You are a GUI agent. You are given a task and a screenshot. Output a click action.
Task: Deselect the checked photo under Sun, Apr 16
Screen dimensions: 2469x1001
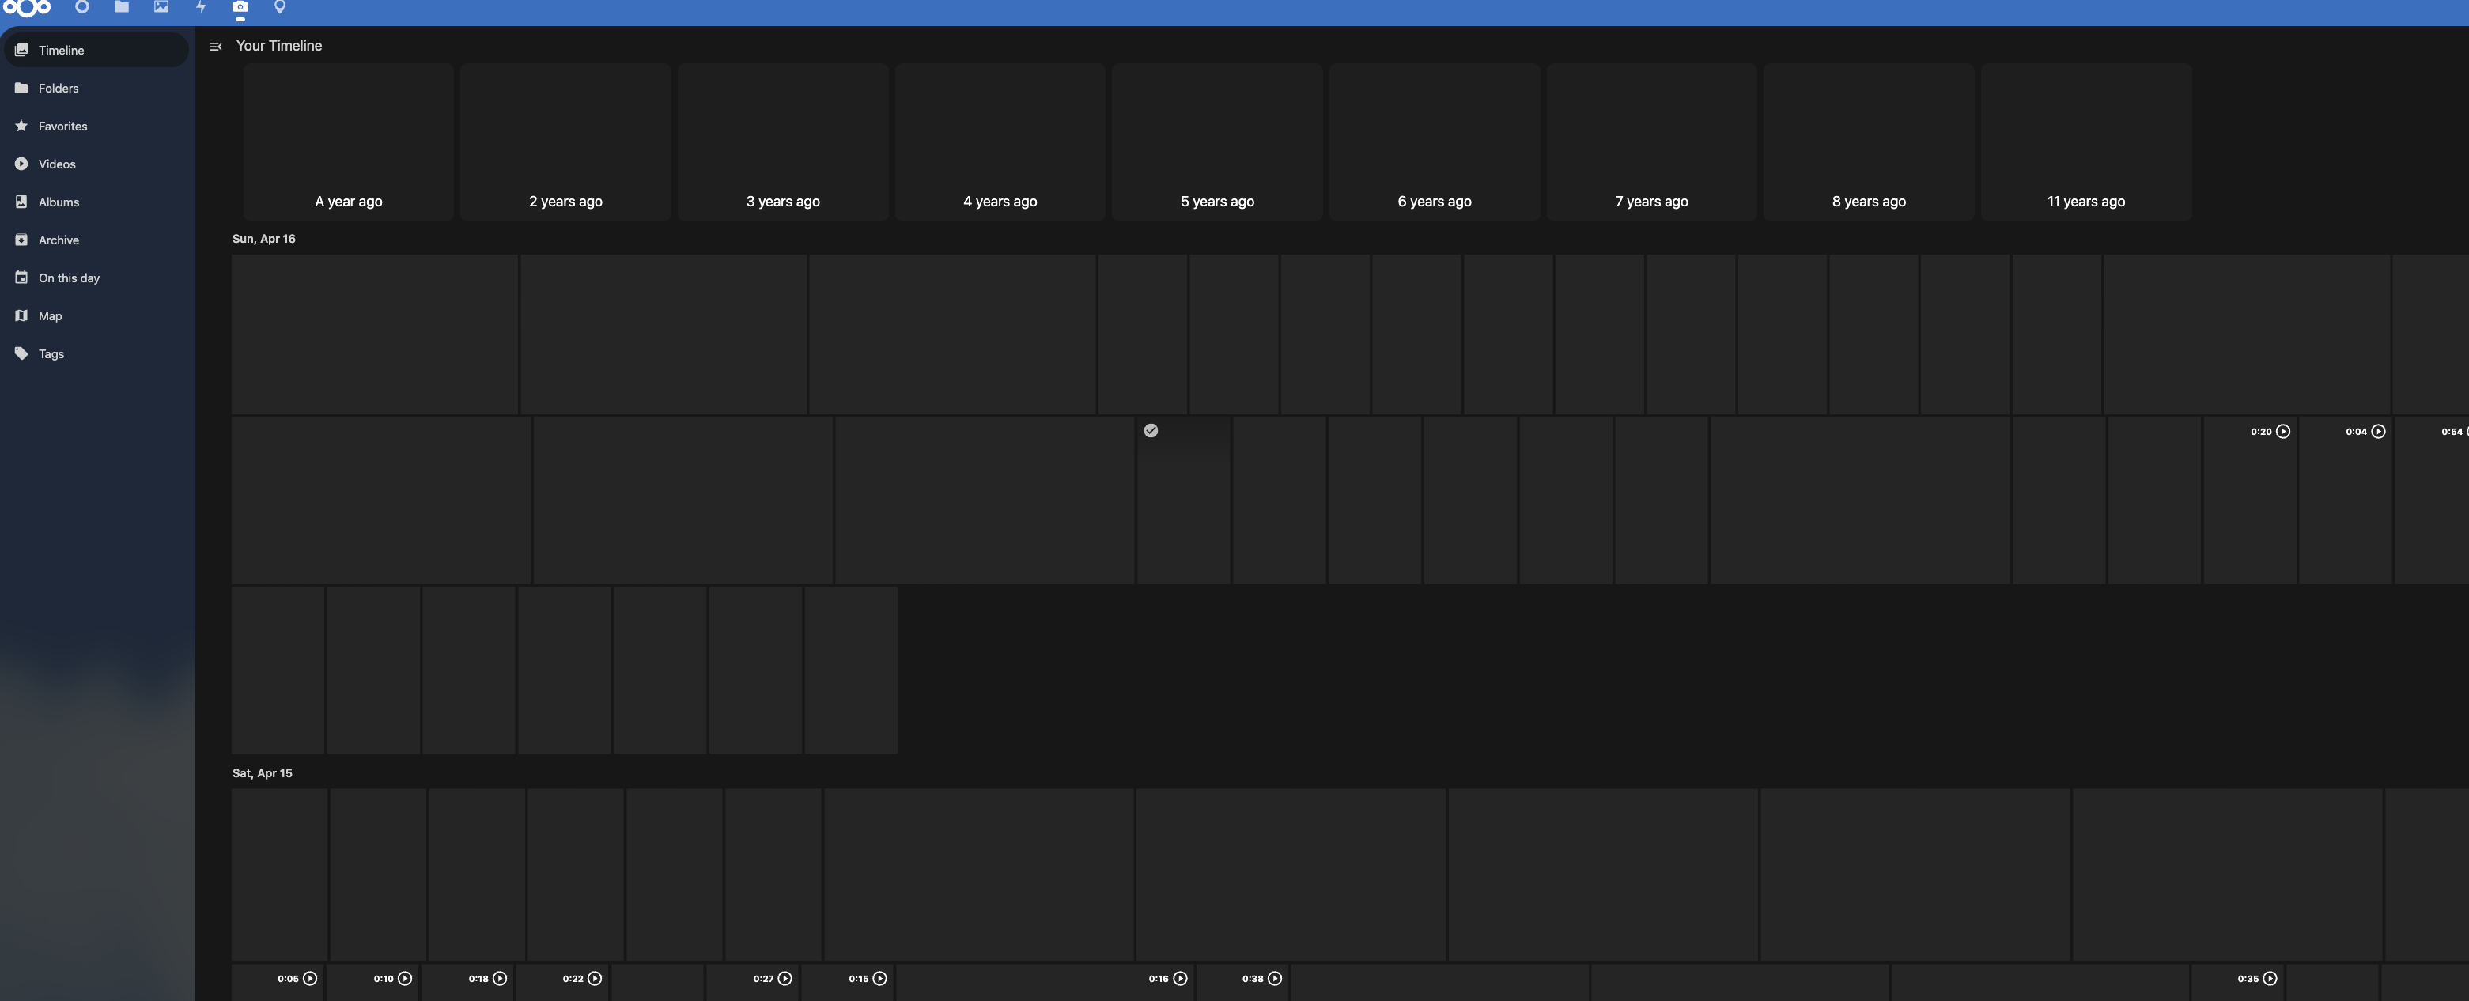tap(1150, 430)
